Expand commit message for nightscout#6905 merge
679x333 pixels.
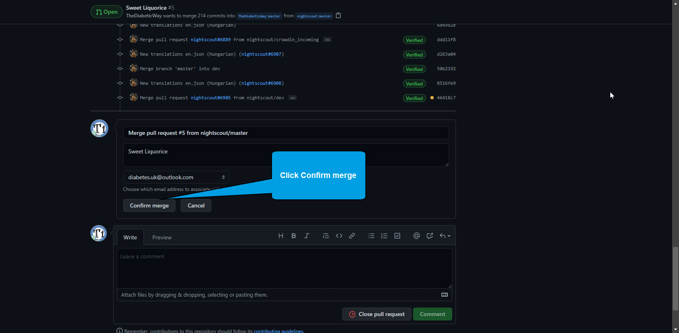[293, 98]
